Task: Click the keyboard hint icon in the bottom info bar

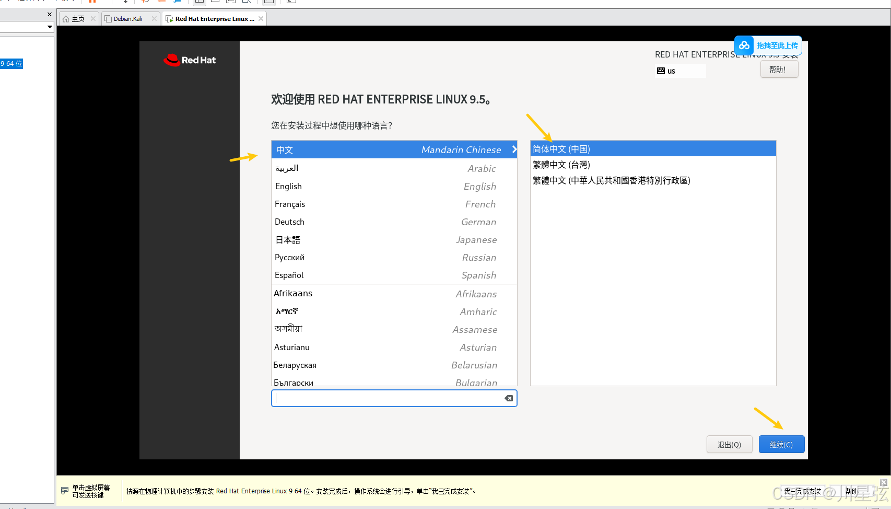Action: coord(65,491)
